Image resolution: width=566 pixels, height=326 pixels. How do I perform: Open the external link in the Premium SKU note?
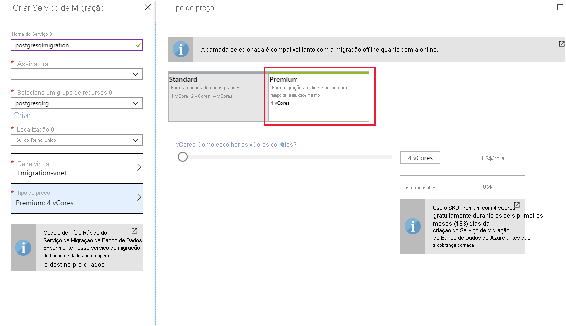click(517, 204)
